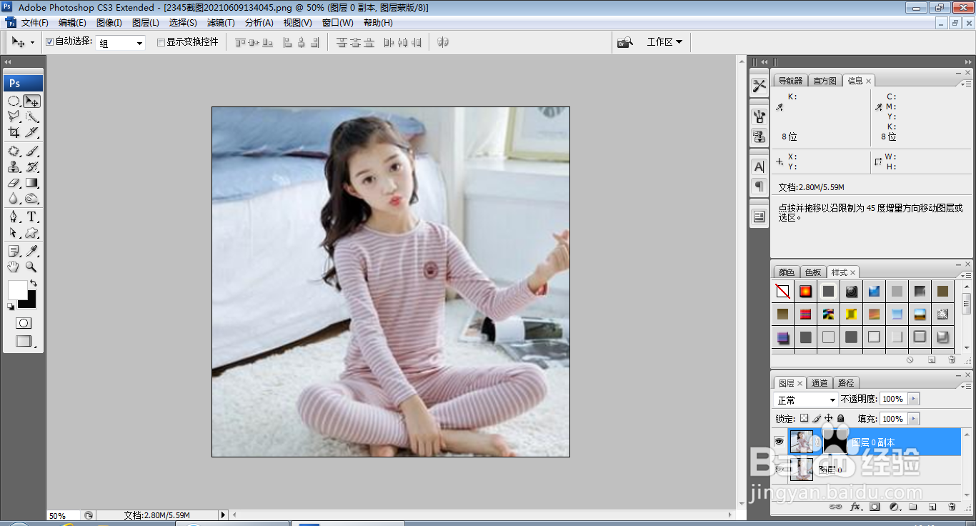Screen dimensions: 976x526
Task: Select the Zoom magnifier tool
Action: click(31, 267)
